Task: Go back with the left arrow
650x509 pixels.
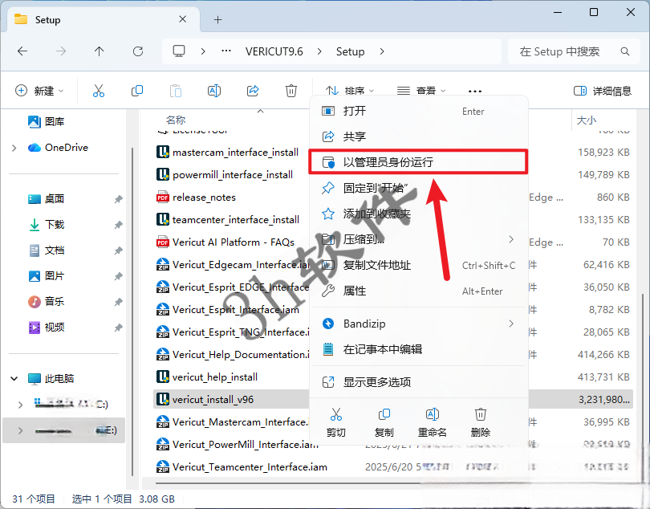Action: tap(22, 51)
